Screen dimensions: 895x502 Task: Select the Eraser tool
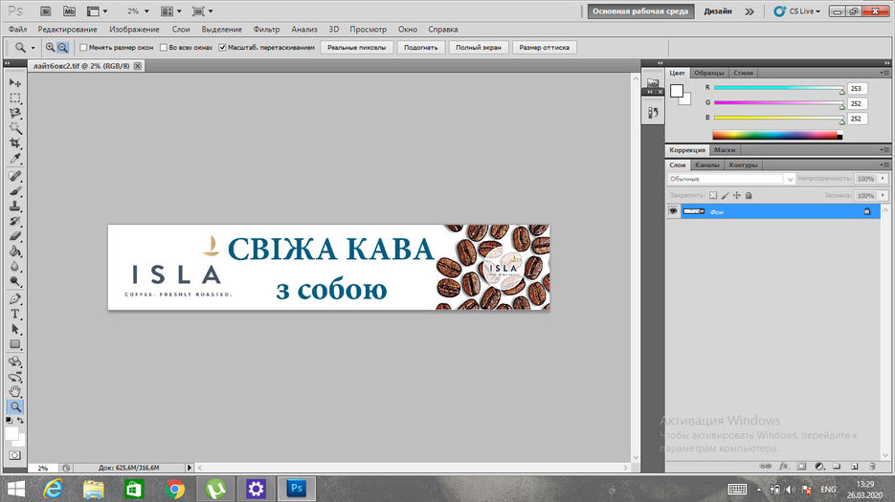click(x=15, y=235)
